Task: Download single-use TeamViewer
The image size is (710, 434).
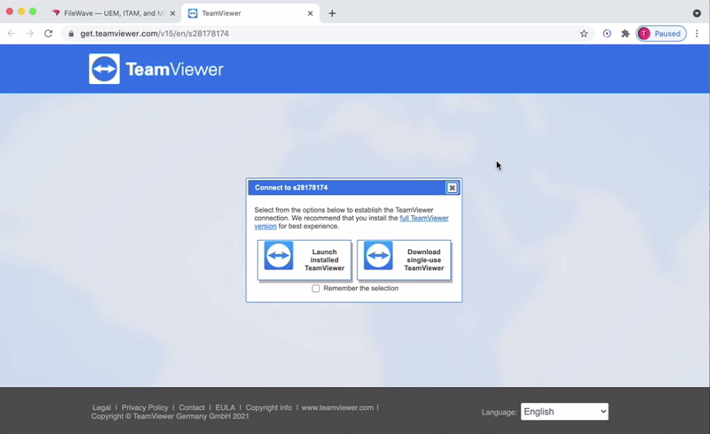Action: pyautogui.click(x=404, y=260)
